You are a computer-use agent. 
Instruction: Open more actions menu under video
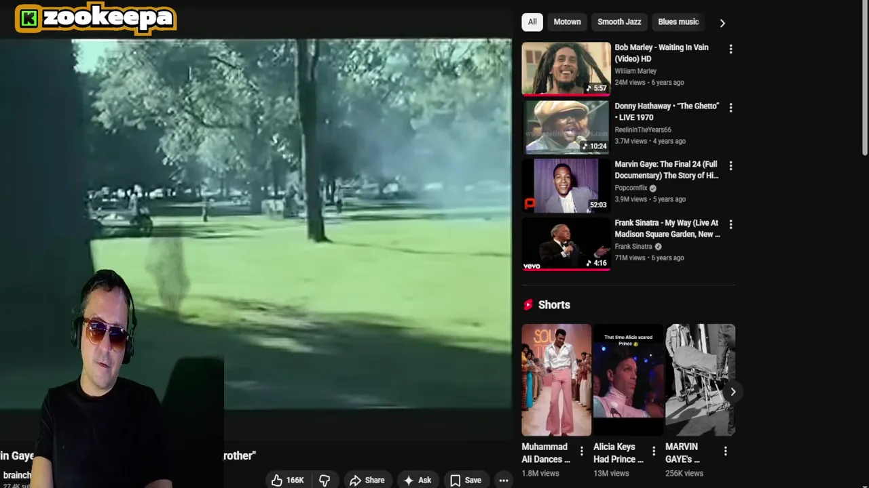[504, 480]
